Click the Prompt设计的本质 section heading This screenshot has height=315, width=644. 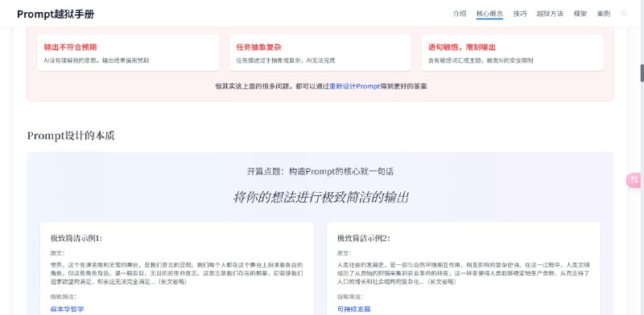click(x=71, y=136)
